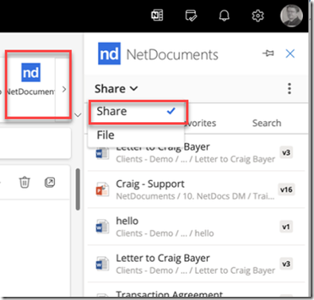Click the NetDocuments nd logo in pane header
The height and width of the screenshot is (300, 314).
[x=109, y=53]
